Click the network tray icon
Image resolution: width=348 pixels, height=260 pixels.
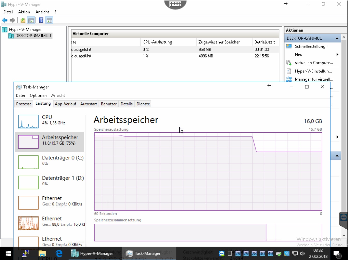tap(295, 254)
